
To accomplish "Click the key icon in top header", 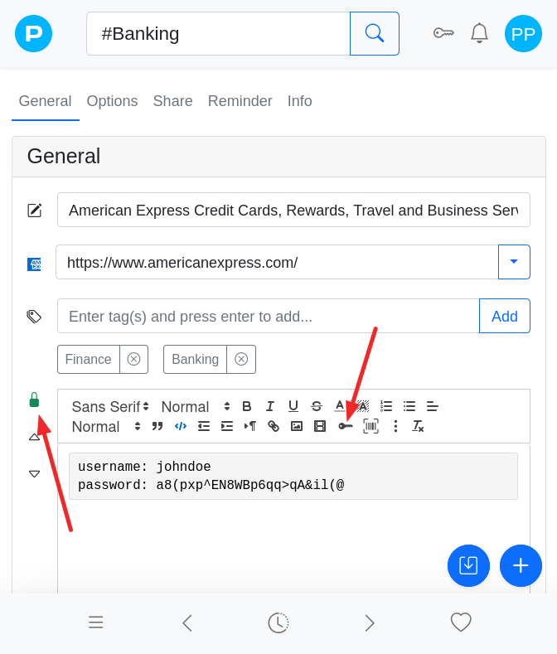I will click(443, 33).
